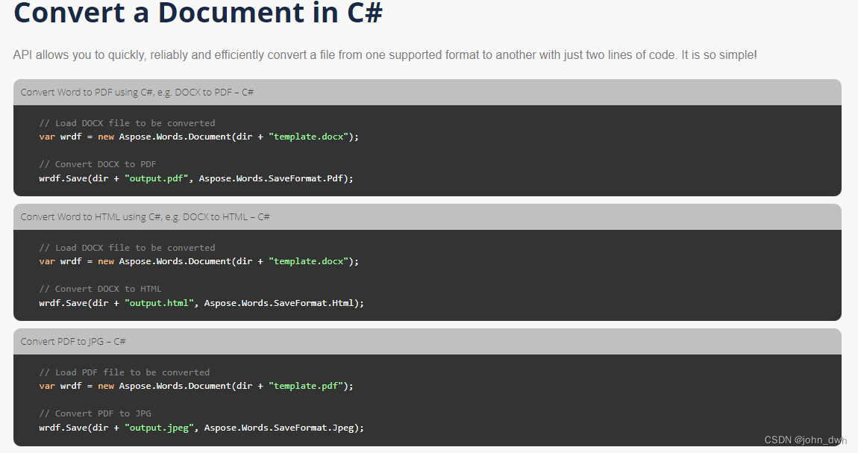
Task: Select 'Aspose.Words.SaveFormat.Jpeg' in the third snippet
Action: pyautogui.click(x=283, y=428)
